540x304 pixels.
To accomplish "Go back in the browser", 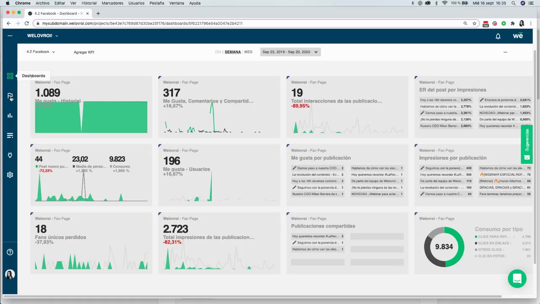I will [x=9, y=23].
